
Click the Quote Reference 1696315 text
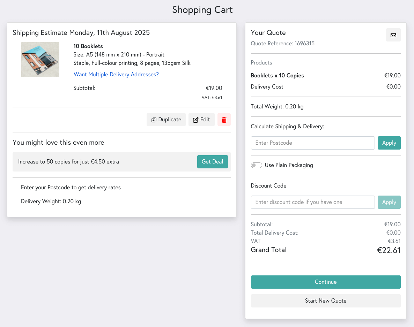[x=282, y=43]
